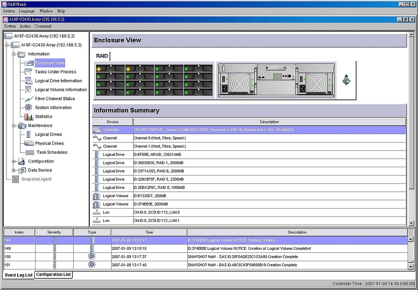Sort events by Time column
418x290 pixels.
[149, 232]
